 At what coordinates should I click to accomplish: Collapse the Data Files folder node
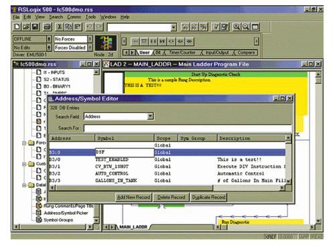[24, 185]
